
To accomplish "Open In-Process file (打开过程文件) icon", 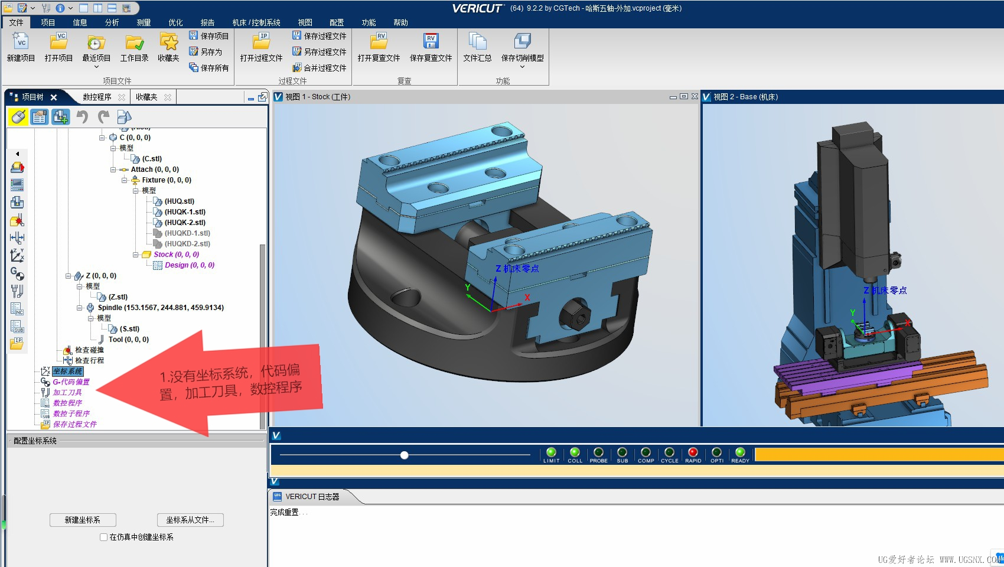I will pyautogui.click(x=261, y=42).
